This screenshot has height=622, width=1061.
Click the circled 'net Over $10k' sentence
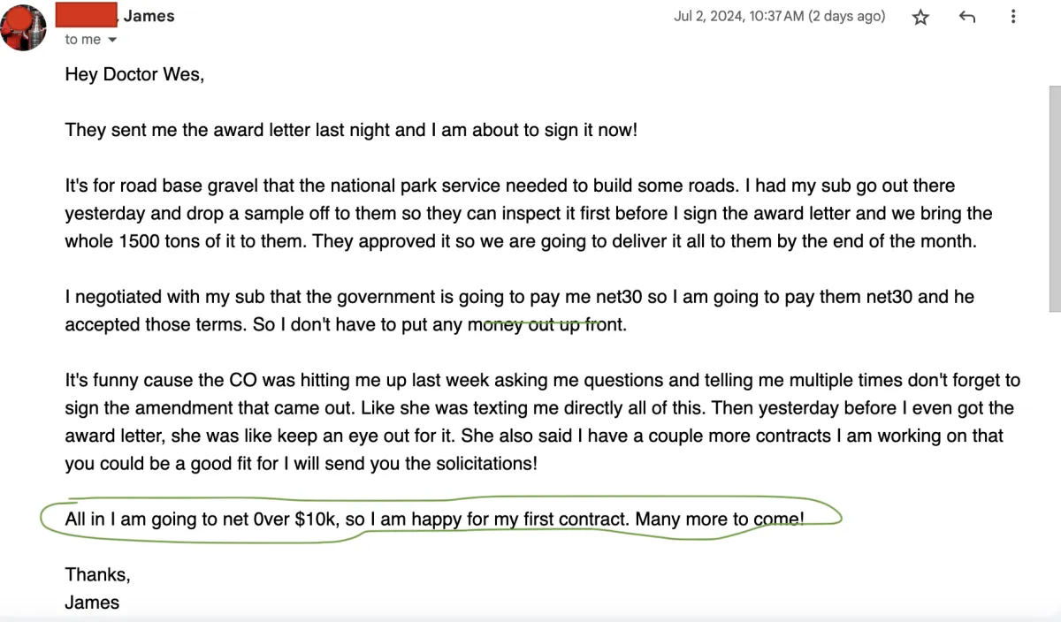coord(434,519)
